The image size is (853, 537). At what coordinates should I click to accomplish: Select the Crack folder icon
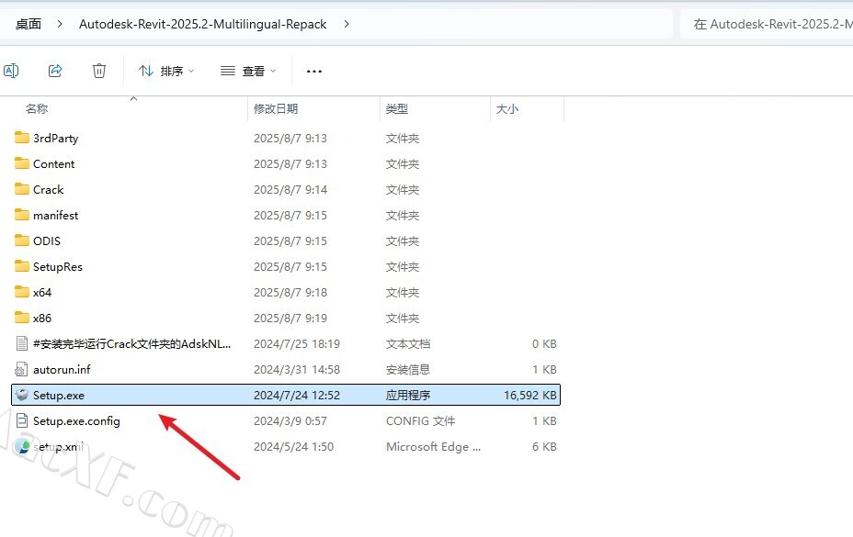click(22, 188)
